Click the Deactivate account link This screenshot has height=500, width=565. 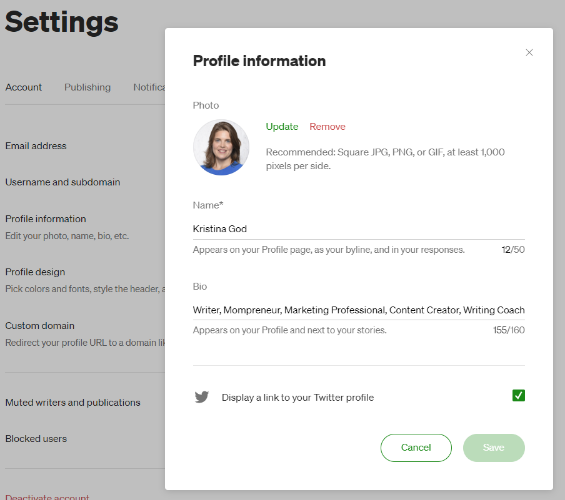click(x=47, y=497)
